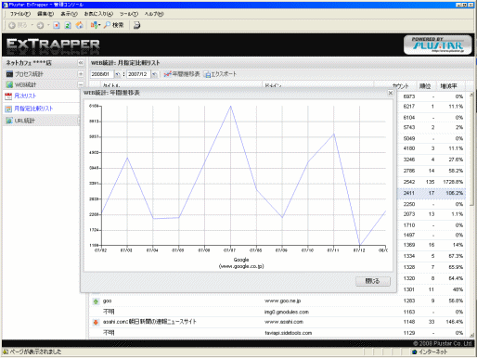Click the 年間推移表 chart toolbar button
The width and height of the screenshot is (477, 358).
click(182, 74)
